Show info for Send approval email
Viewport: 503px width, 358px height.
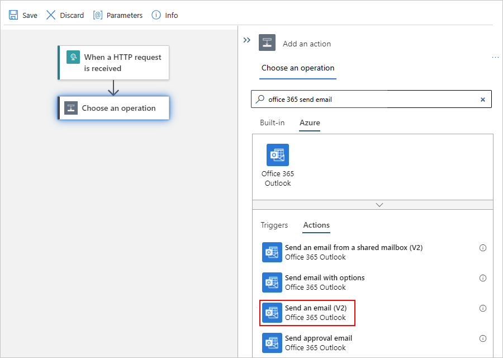(x=483, y=338)
